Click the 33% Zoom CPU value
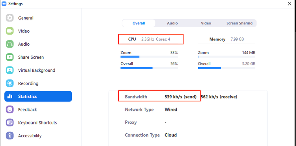296x146 pixels. pyautogui.click(x=174, y=53)
